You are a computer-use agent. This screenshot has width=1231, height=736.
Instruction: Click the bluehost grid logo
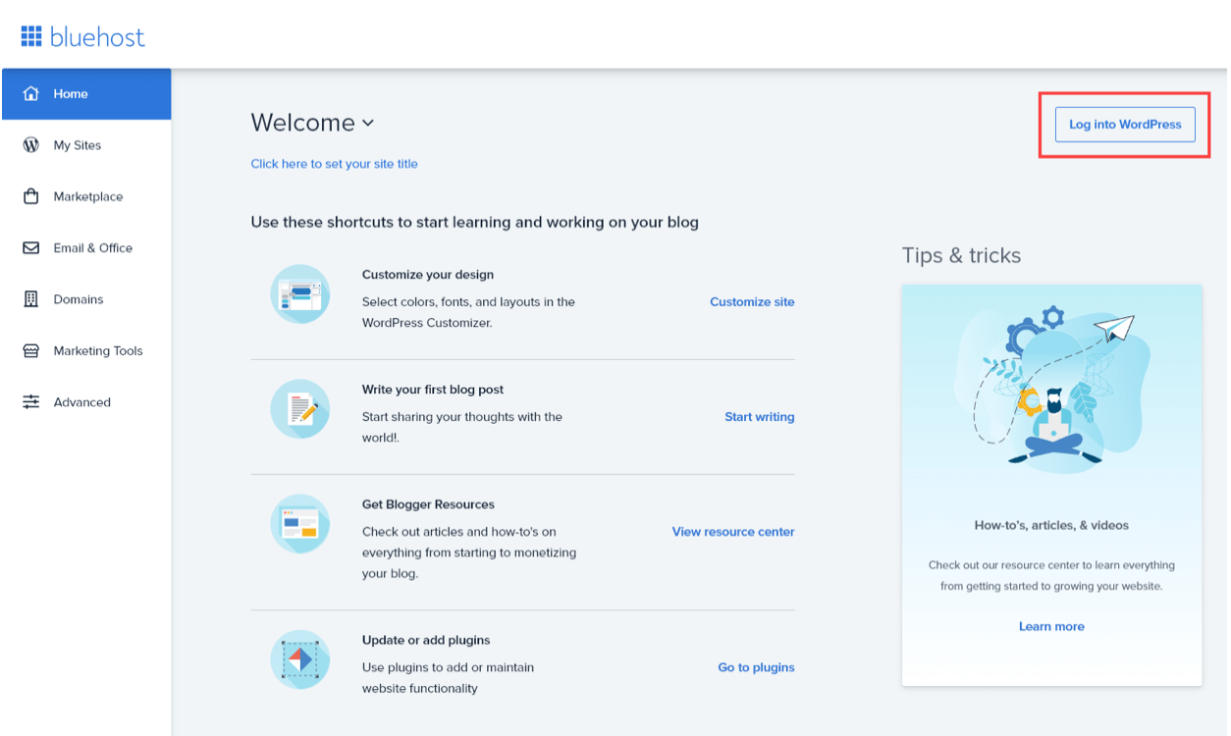(x=30, y=35)
